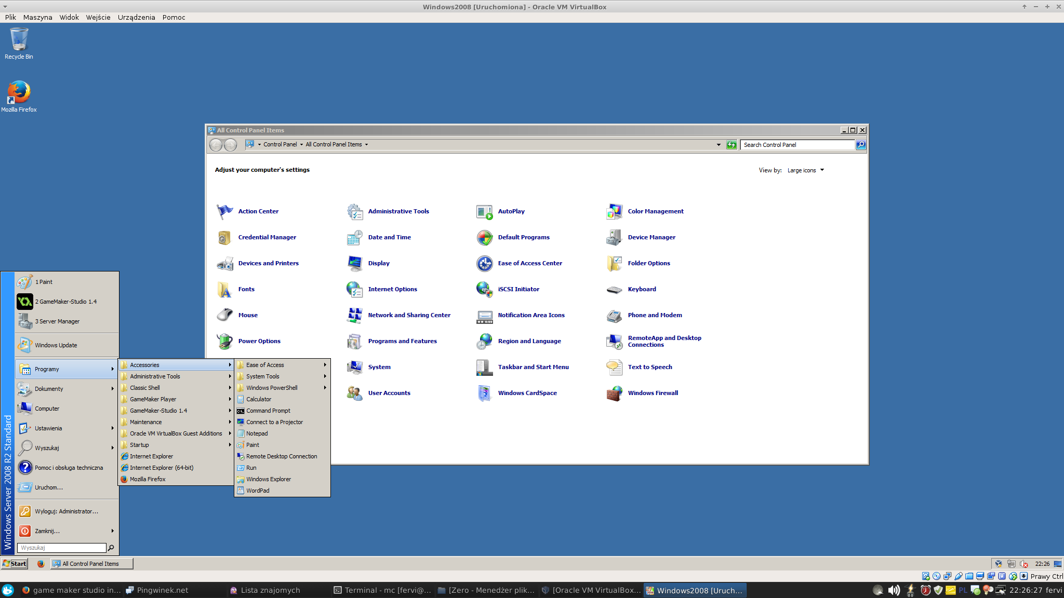Open Programs and Features icon

click(x=354, y=341)
